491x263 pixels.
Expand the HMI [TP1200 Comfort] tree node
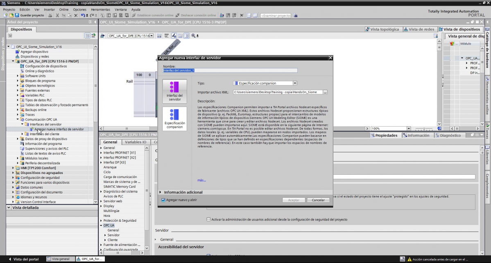[x=13, y=168]
